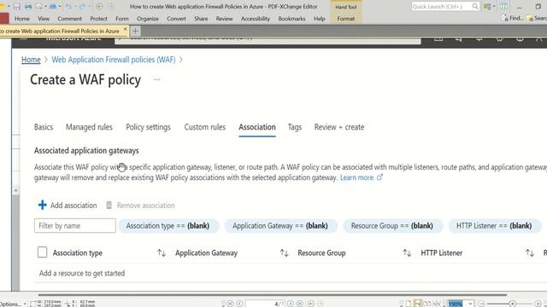Click the sort arrows beside HTTP Listener
Screen dimensions: 547x307
click(530, 253)
